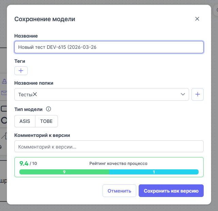Pick the rounded rectangle shape tool

click(4, 109)
